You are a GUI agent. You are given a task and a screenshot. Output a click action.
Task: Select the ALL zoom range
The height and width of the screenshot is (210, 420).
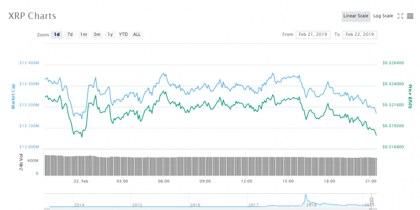pyautogui.click(x=137, y=35)
